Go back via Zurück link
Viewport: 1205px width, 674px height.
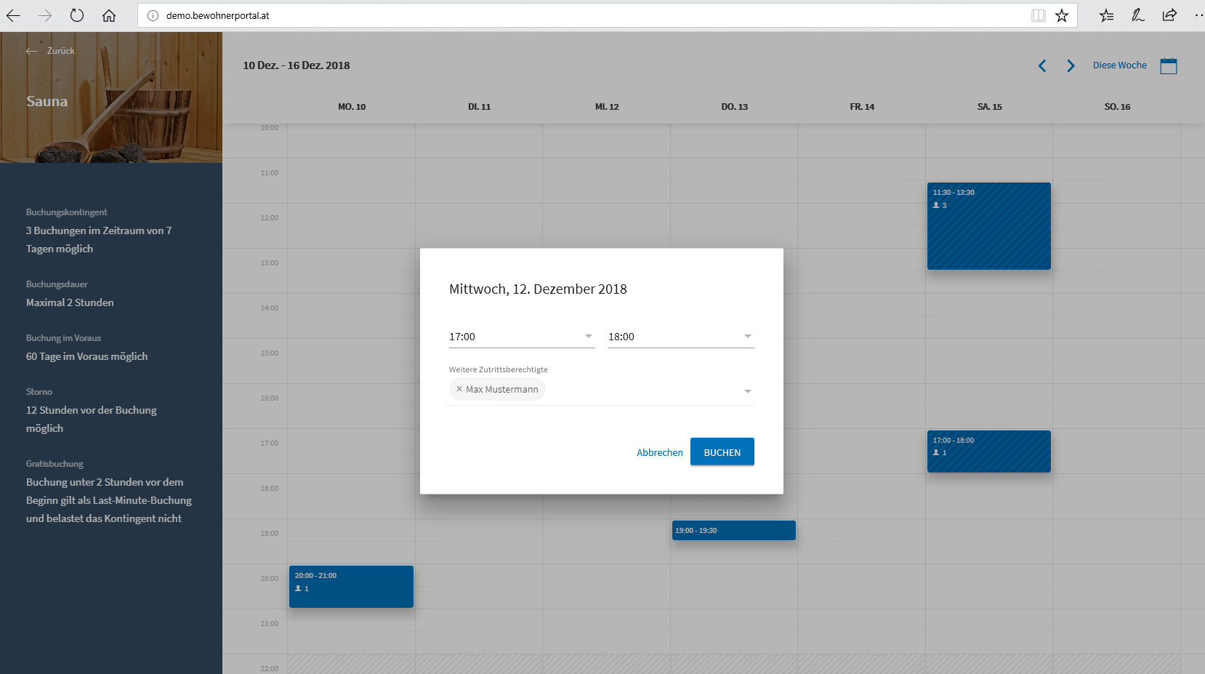click(51, 51)
